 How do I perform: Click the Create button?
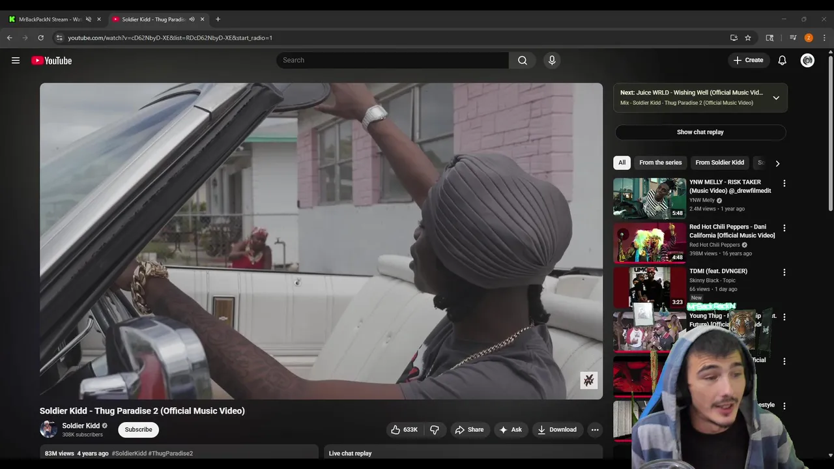tap(748, 60)
